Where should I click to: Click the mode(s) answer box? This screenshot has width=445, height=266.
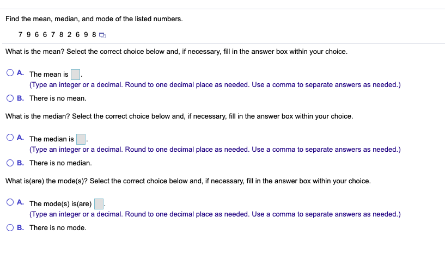click(99, 203)
